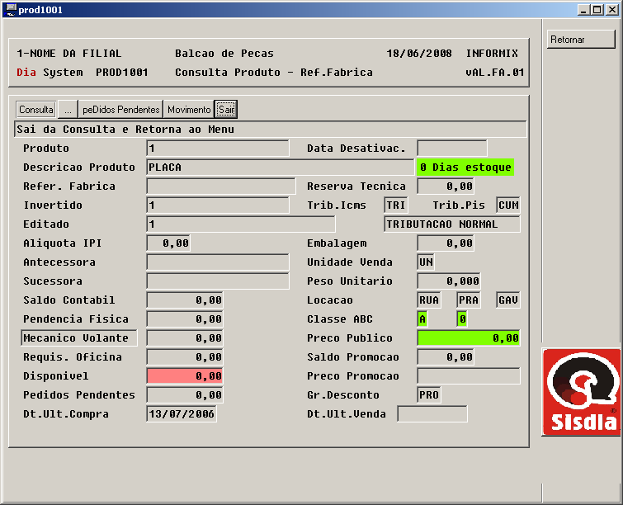This screenshot has height=505, width=623.
Task: Select the Data Desativac. field
Action: point(451,149)
